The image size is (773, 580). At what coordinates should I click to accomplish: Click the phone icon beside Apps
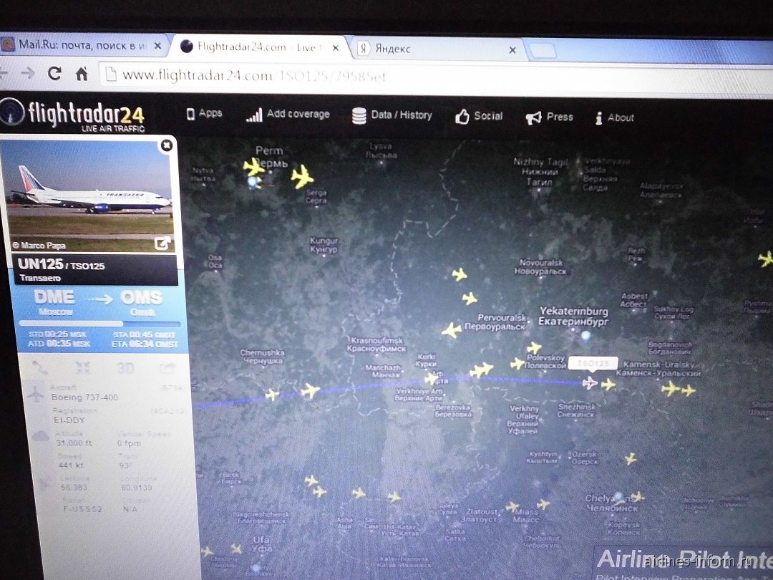coord(190,115)
